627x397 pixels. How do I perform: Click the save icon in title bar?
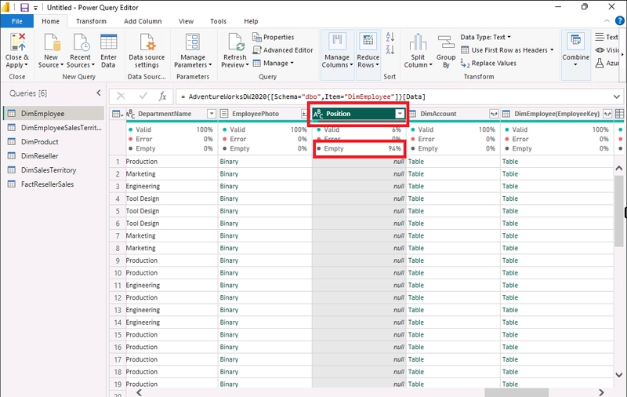tap(24, 7)
